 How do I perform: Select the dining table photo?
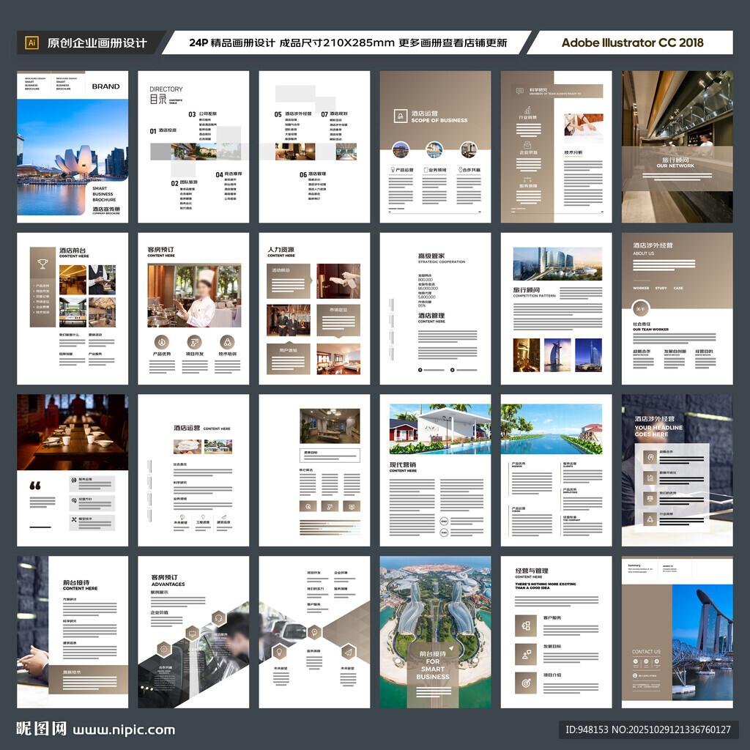pyautogui.click(x=73, y=432)
